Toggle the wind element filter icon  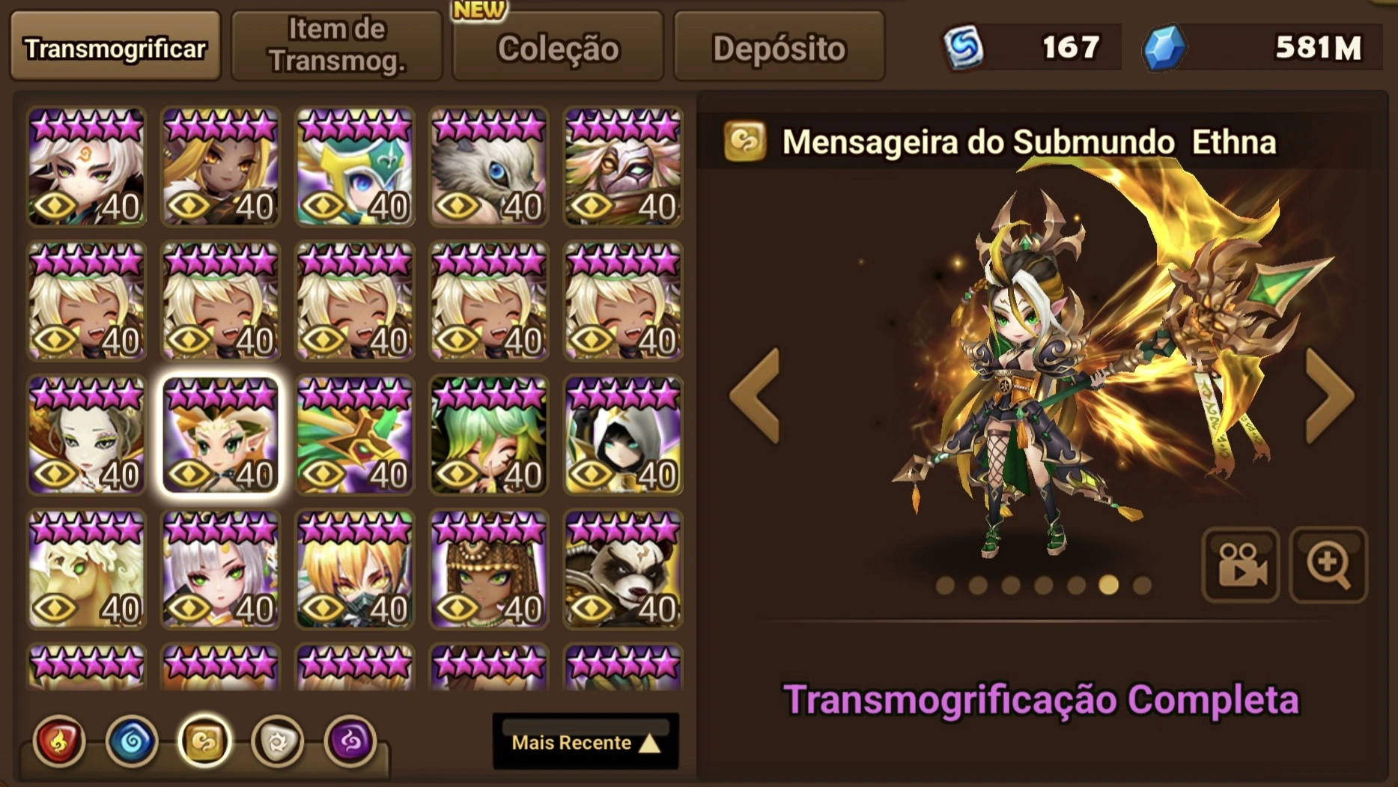click(204, 741)
